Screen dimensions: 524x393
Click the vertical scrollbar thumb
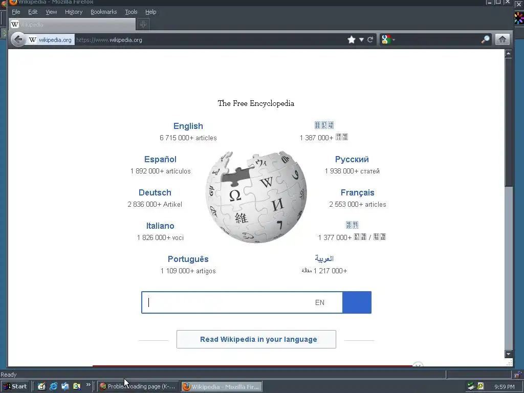[x=508, y=122]
